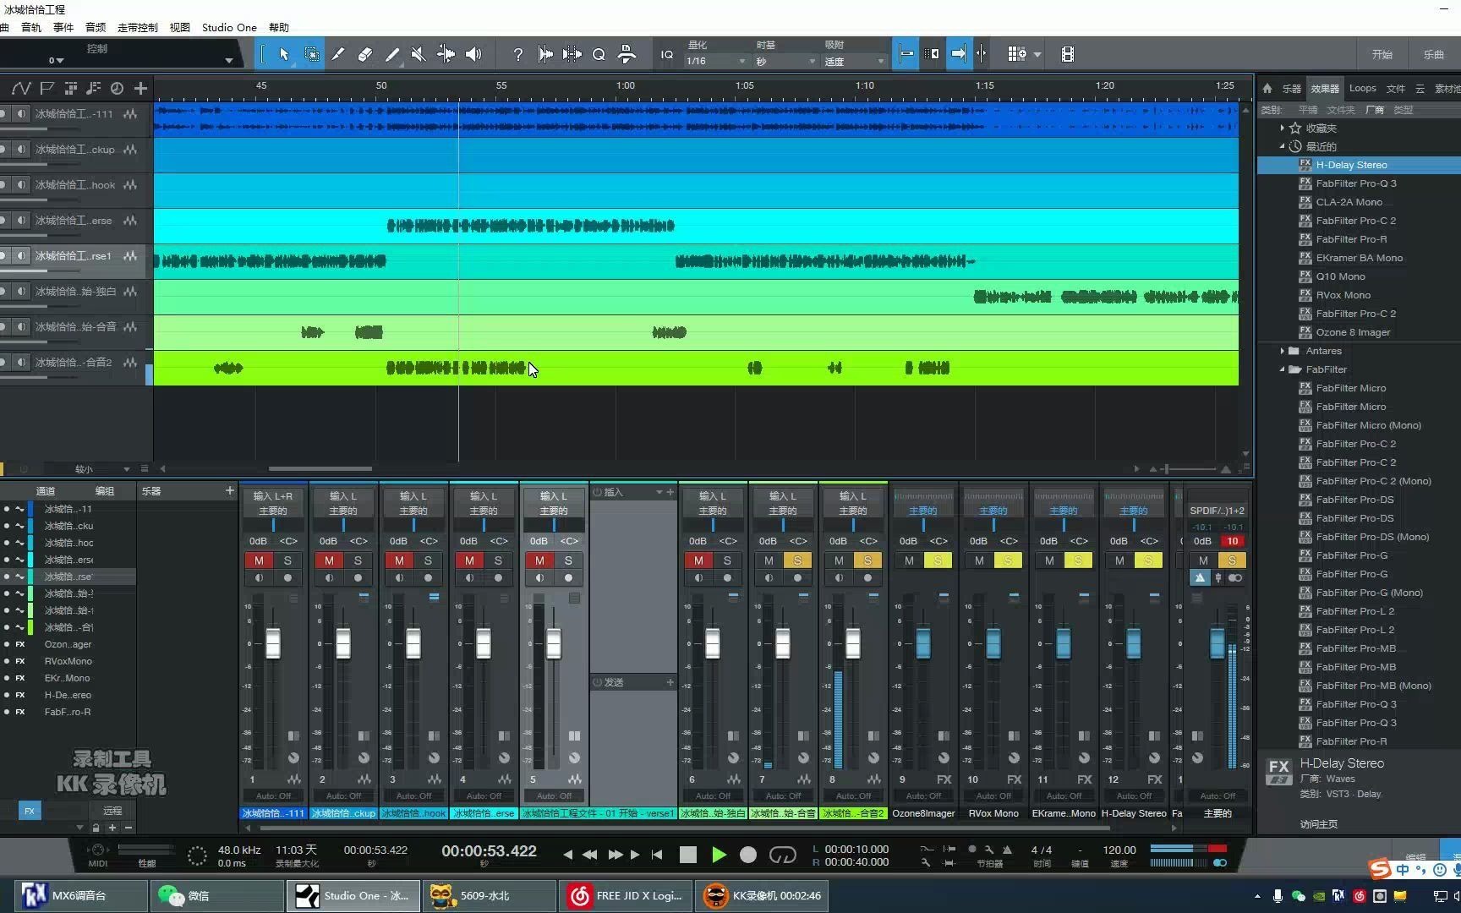This screenshot has height=913, width=1461.
Task: Click the tempo value 120.00
Action: pos(1119,850)
